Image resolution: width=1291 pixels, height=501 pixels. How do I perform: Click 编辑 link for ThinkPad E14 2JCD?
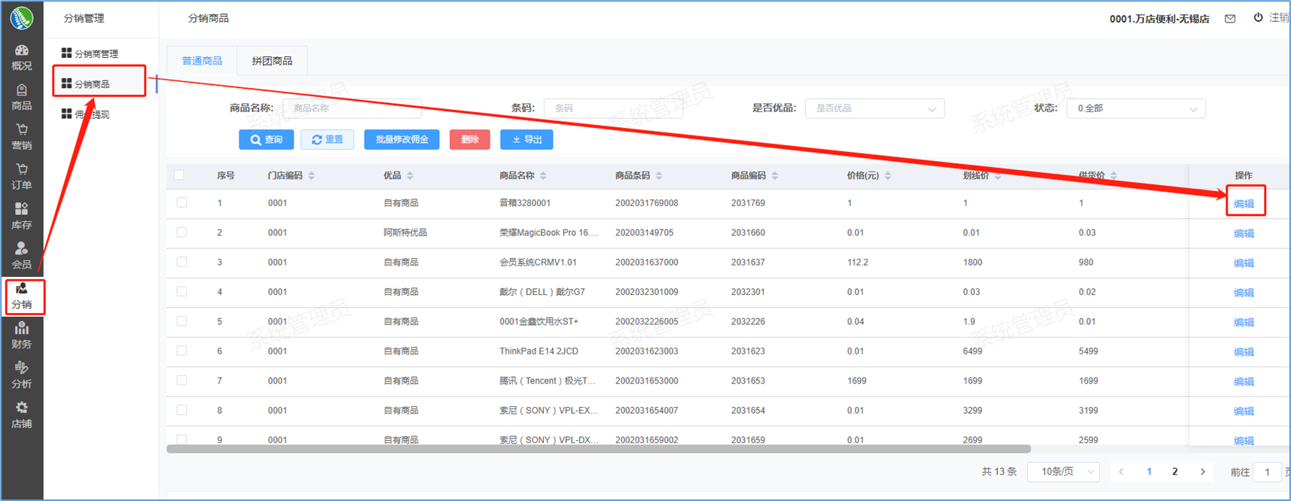tap(1244, 352)
